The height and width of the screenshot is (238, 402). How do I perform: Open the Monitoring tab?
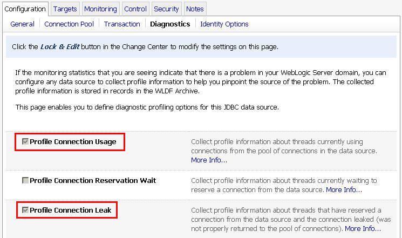coord(100,9)
